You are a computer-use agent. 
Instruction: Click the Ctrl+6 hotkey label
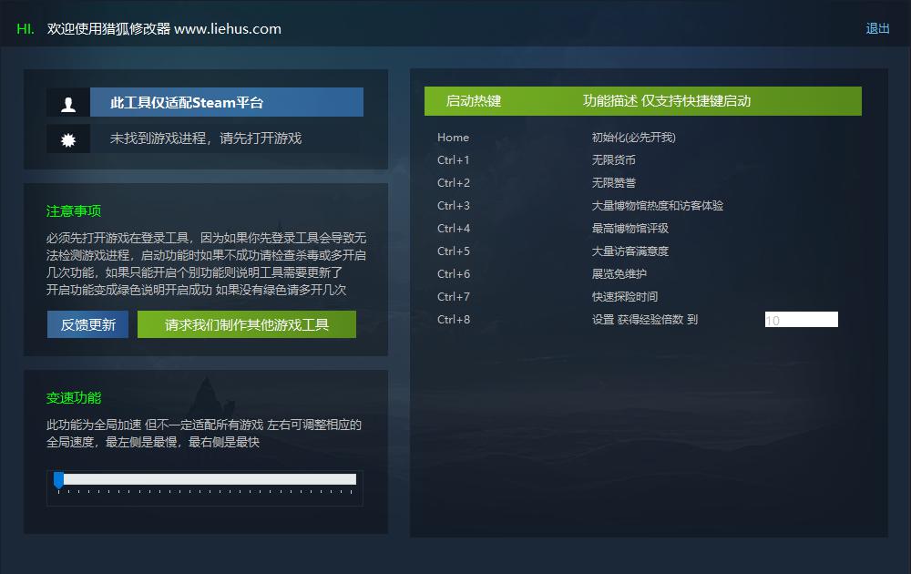coord(453,273)
